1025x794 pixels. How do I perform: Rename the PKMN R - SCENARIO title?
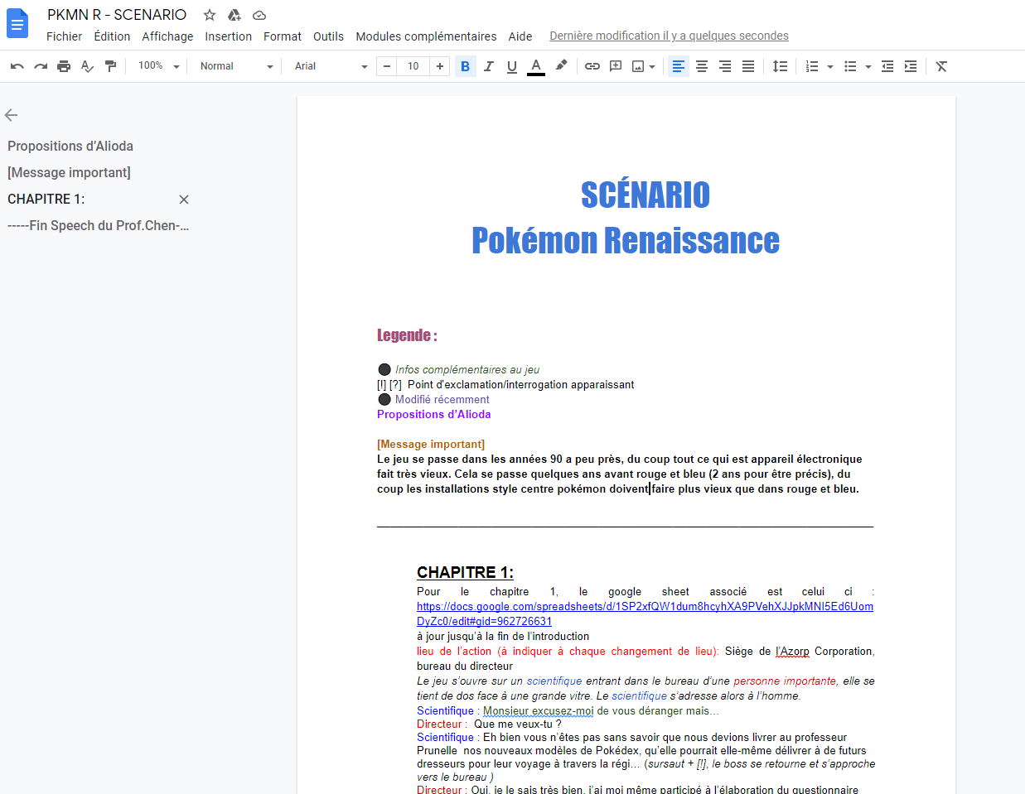coord(117,15)
